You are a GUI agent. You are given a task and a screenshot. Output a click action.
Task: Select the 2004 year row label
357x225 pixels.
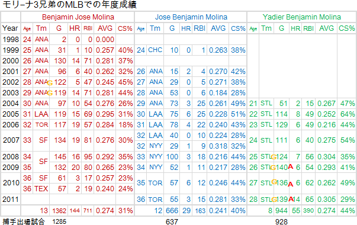tap(11, 104)
